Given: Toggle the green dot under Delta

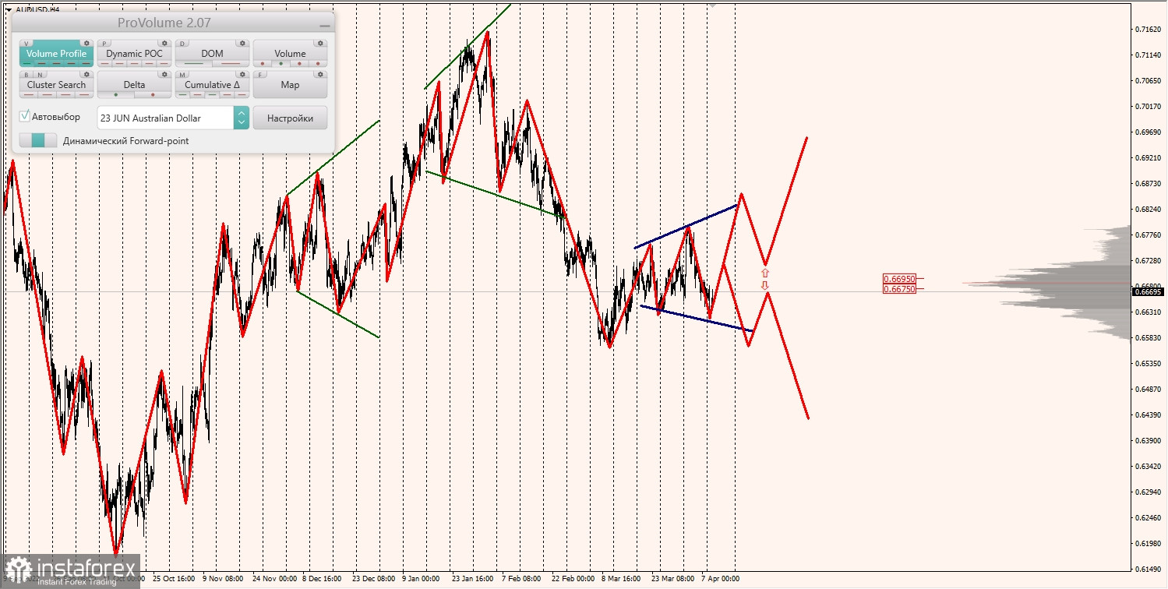Looking at the screenshot, I should (x=116, y=95).
